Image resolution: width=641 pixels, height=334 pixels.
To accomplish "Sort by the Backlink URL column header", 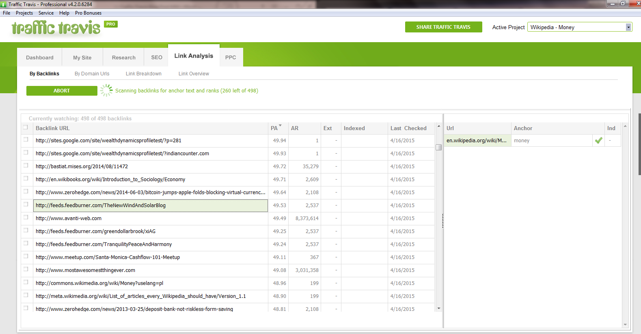I will tap(150, 128).
